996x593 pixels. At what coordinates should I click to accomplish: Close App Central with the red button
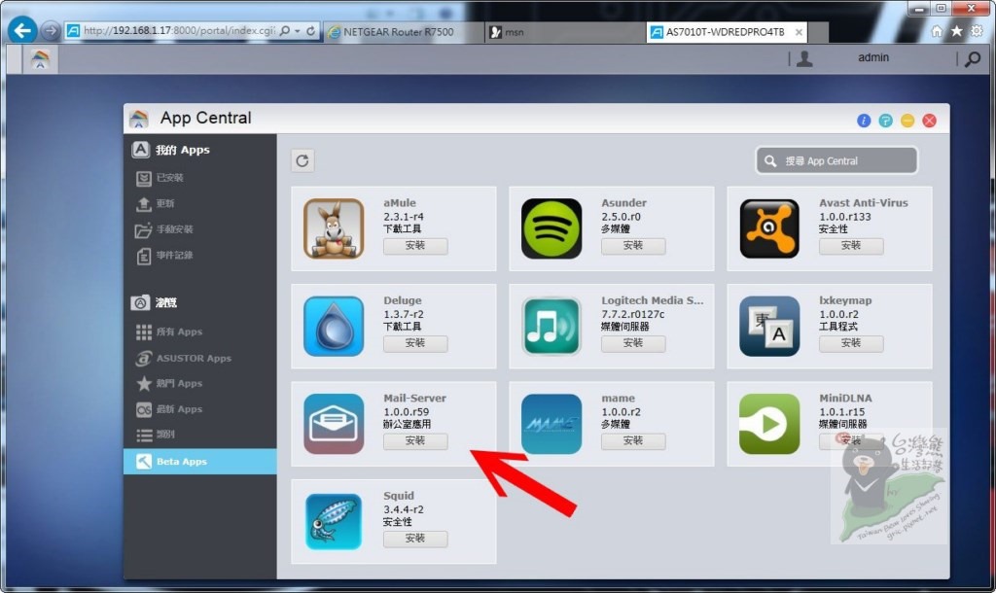929,121
